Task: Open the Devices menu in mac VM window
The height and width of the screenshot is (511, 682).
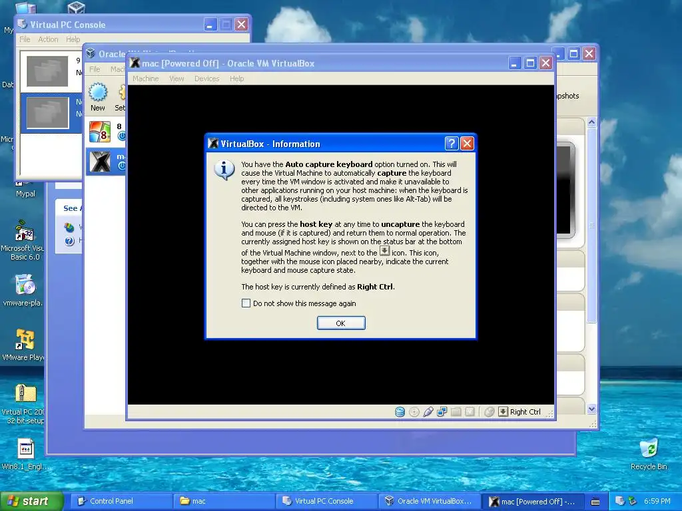Action: pos(207,79)
